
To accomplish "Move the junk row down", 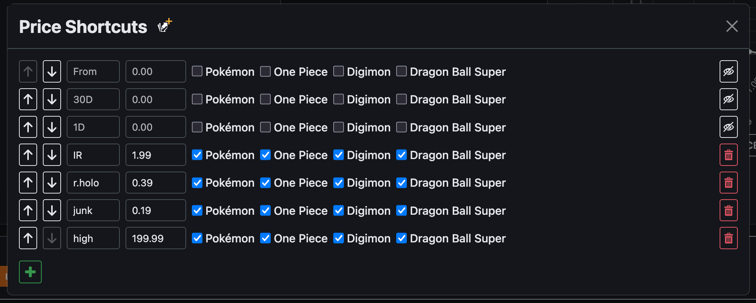I will [x=52, y=210].
